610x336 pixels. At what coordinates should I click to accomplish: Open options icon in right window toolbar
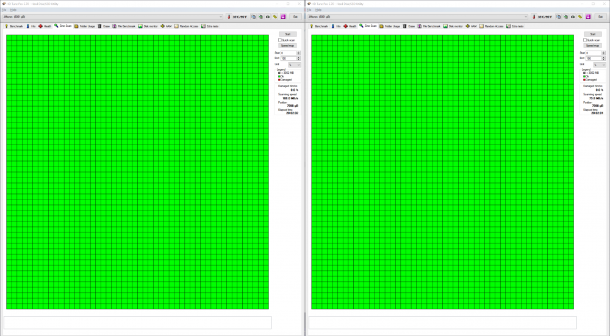pyautogui.click(x=580, y=16)
